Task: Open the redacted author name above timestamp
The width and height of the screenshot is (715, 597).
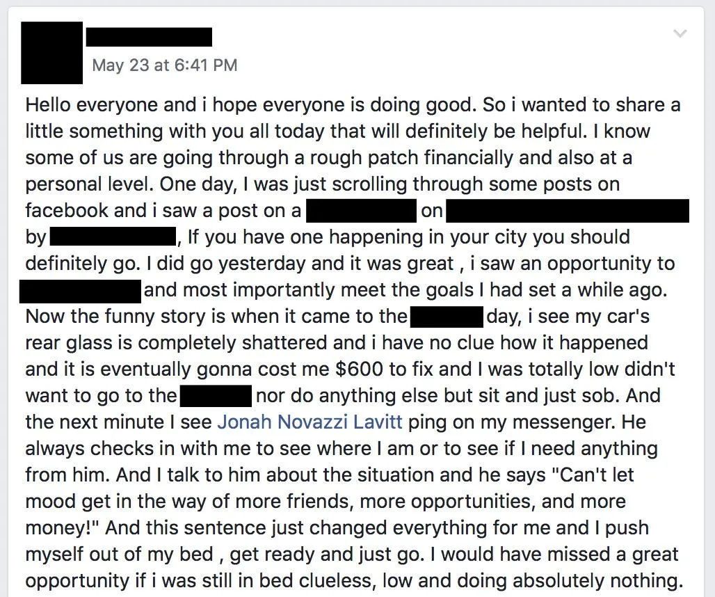Action: (x=149, y=37)
